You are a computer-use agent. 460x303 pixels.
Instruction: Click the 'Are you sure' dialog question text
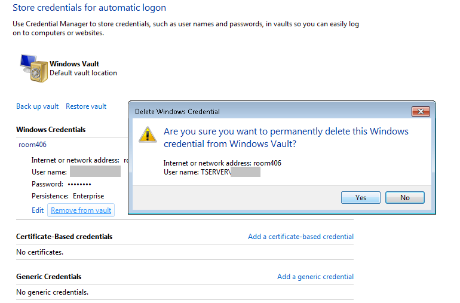(286, 137)
